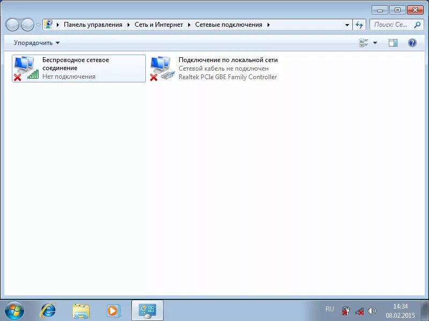The height and width of the screenshot is (321, 429).
Task: Click the Help question mark icon
Action: tap(411, 43)
